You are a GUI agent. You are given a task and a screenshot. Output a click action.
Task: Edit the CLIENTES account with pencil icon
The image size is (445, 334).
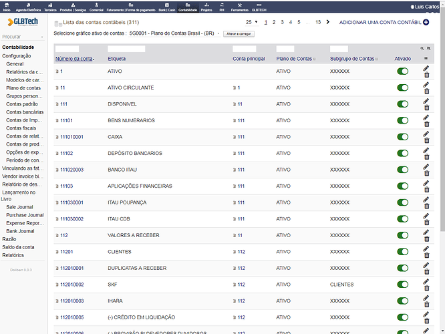tap(426, 248)
